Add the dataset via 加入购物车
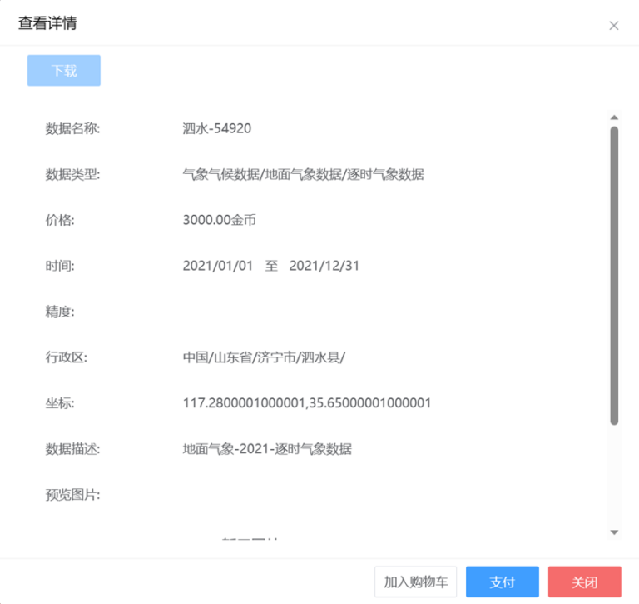This screenshot has height=604, width=639. (416, 582)
